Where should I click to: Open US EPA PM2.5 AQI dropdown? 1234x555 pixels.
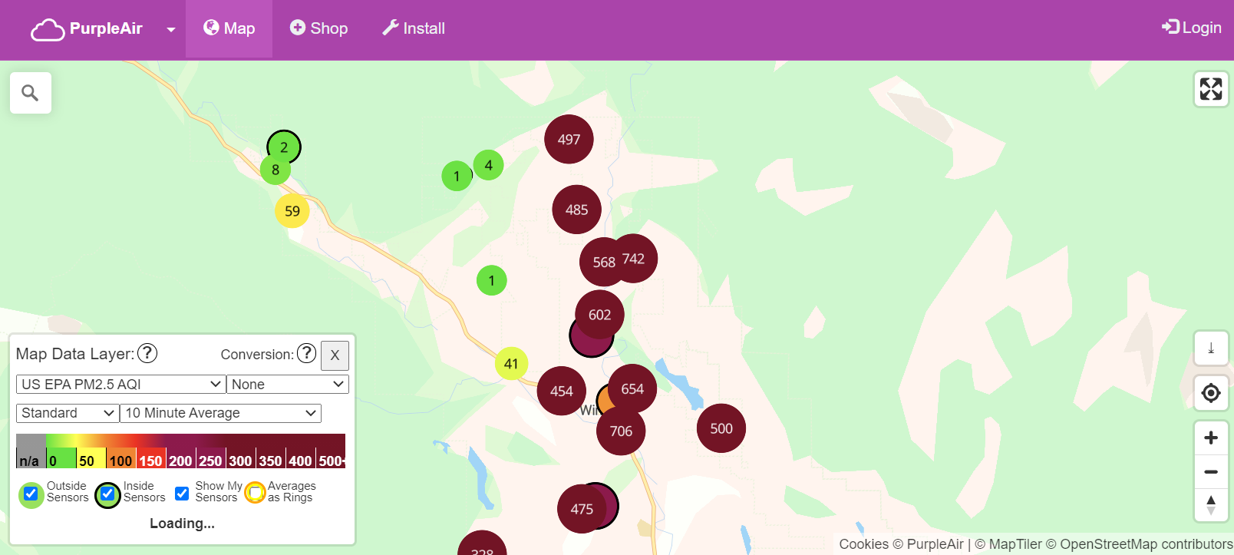[120, 384]
